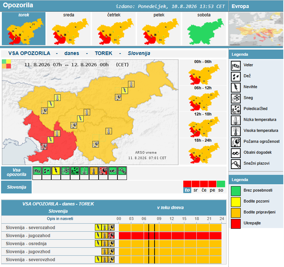Click thunderstorm icon in Slovenija - severozahod row
This screenshot has height=267, width=284.
pyautogui.click(x=98, y=227)
